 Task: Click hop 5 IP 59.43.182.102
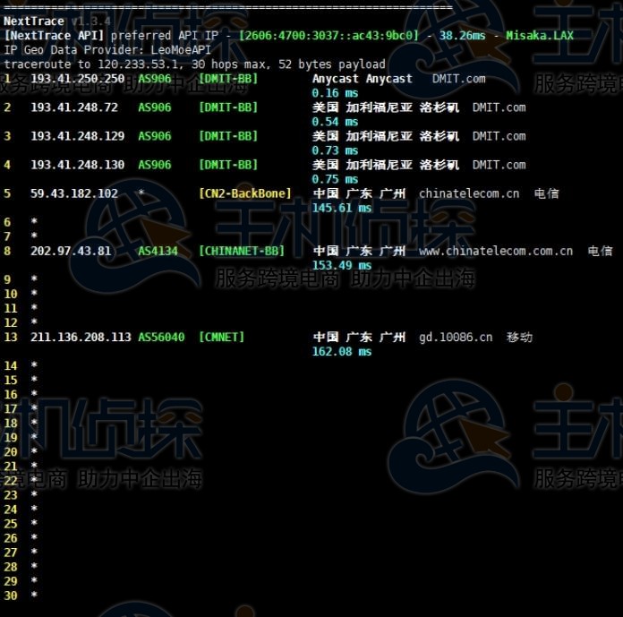pos(74,193)
